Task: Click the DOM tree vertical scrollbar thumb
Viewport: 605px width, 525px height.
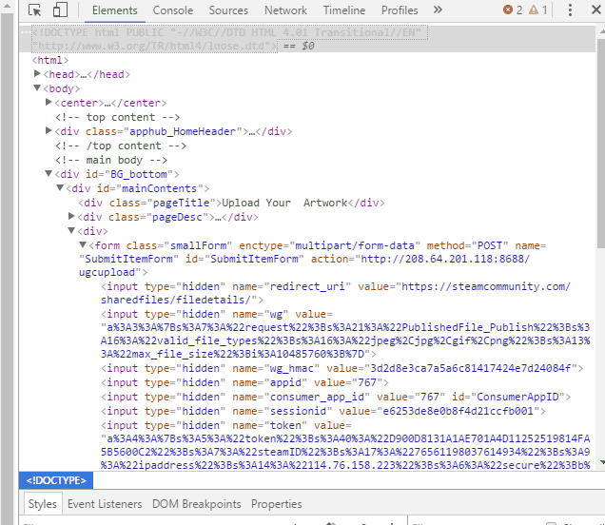Action: coord(601,144)
